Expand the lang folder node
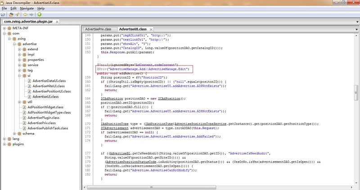The height and width of the screenshot is (190, 360). (4, 139)
